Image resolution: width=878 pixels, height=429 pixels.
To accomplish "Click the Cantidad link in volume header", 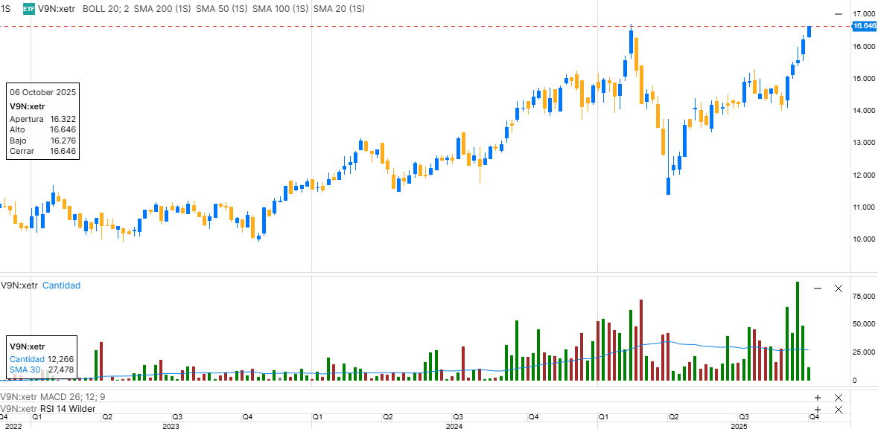I will tap(61, 286).
